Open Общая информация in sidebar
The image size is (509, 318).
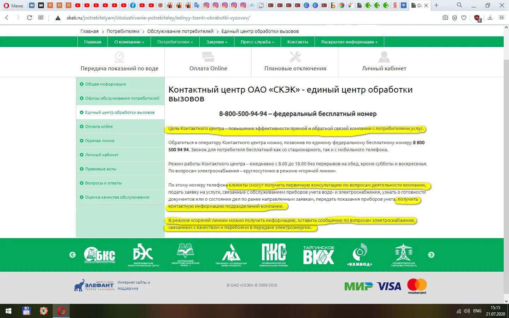point(120,84)
